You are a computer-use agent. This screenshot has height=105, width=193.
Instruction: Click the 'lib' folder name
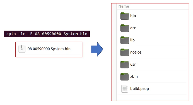(x=132, y=40)
